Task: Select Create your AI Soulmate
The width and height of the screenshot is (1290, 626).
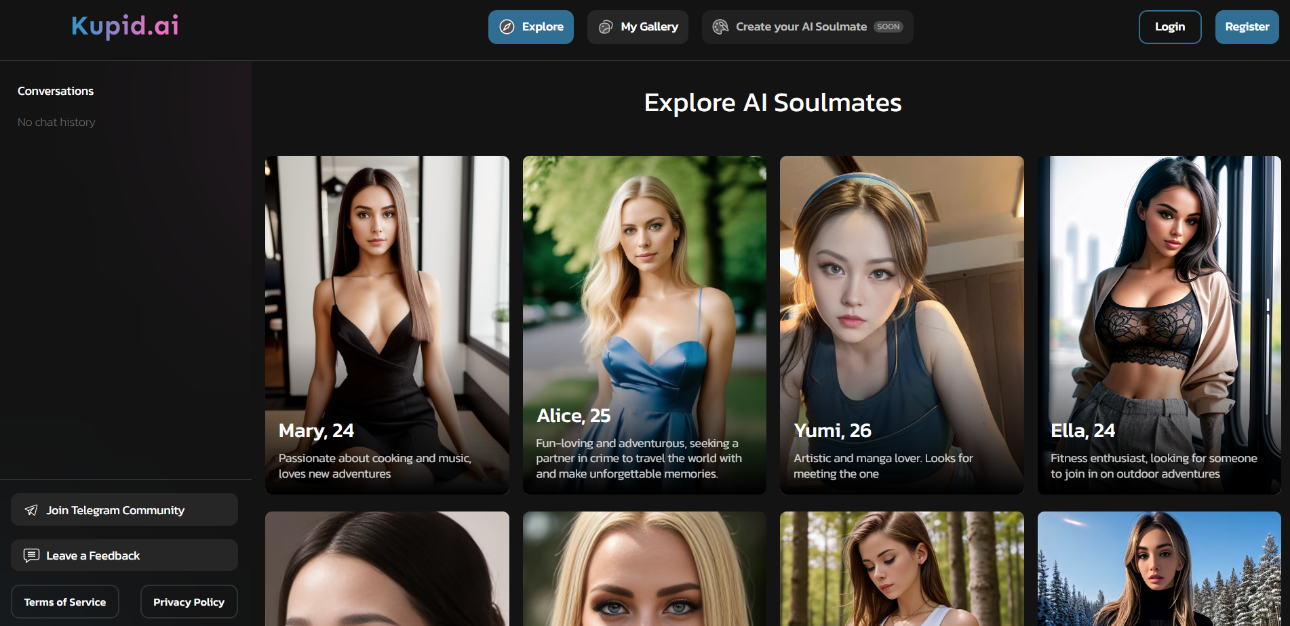Action: coord(801,27)
